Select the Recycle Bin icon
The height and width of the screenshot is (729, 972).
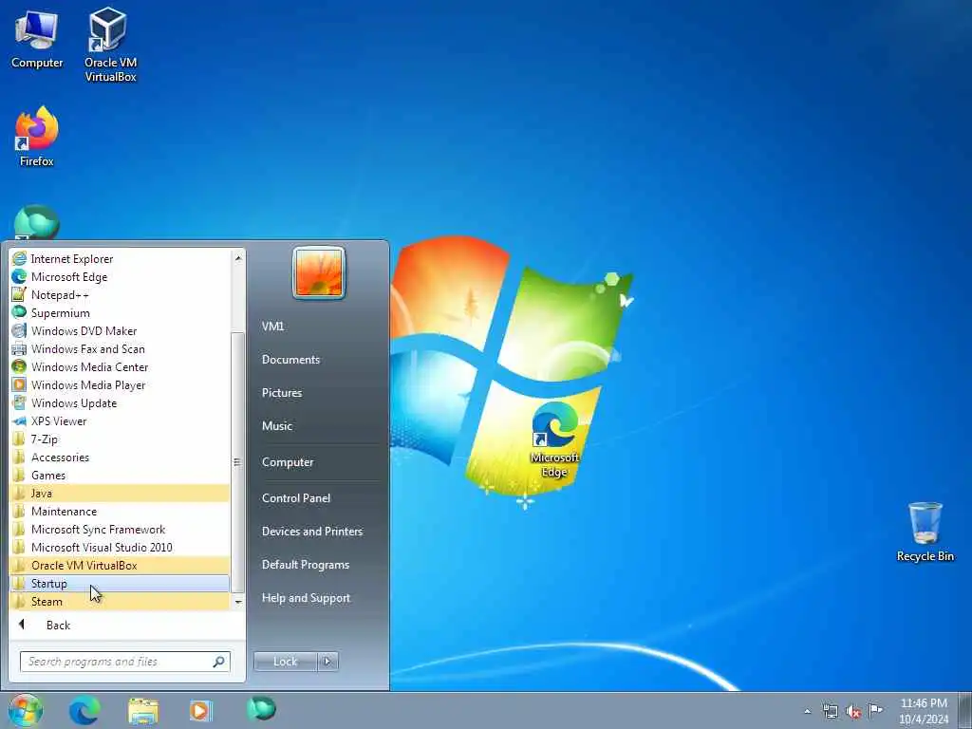(x=925, y=533)
